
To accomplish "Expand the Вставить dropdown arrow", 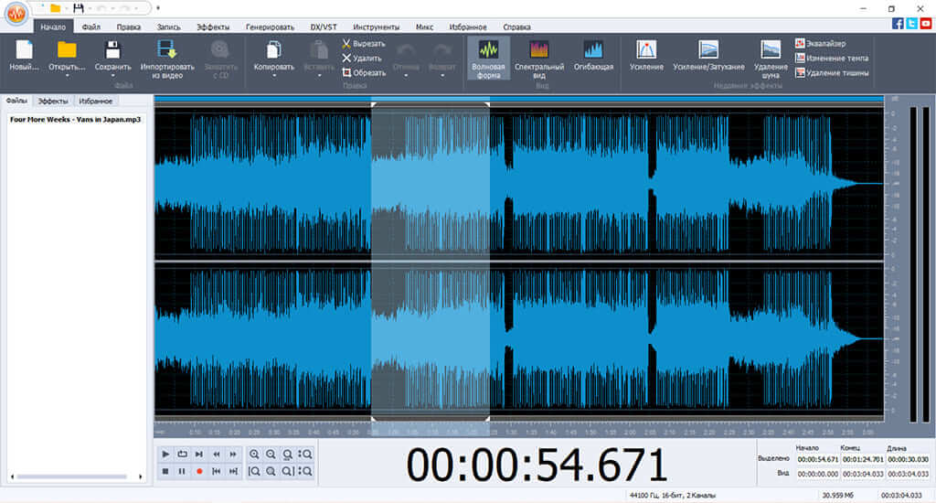I will tap(319, 76).
